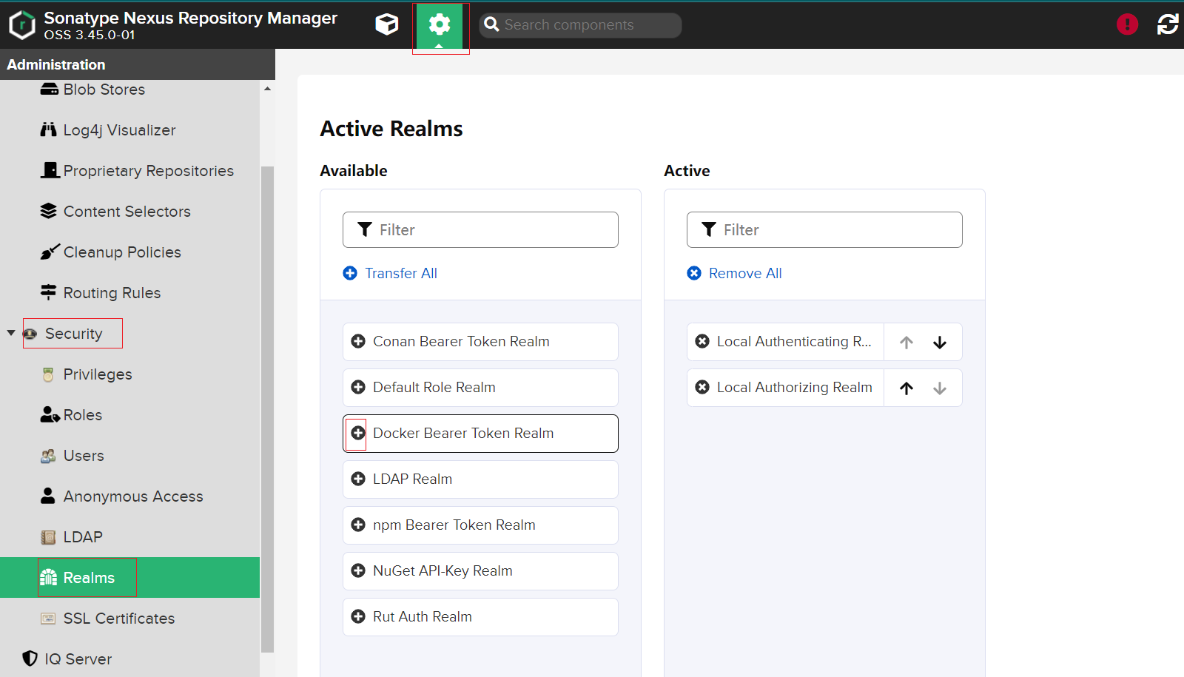Open the Browse cube icon in header
1184x677 pixels.
[387, 24]
